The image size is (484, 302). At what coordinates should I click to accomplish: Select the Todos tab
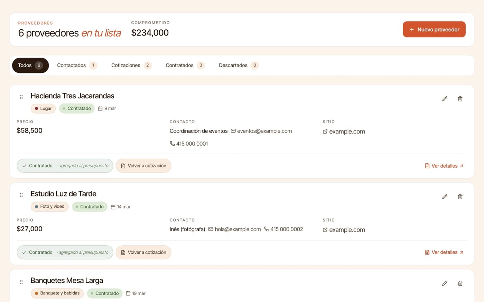pos(30,65)
